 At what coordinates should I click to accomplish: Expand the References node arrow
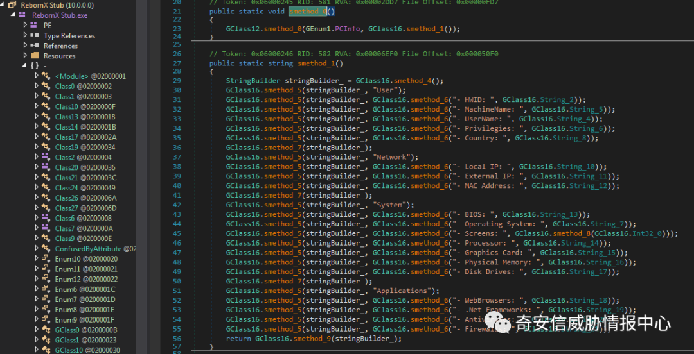(x=25, y=46)
